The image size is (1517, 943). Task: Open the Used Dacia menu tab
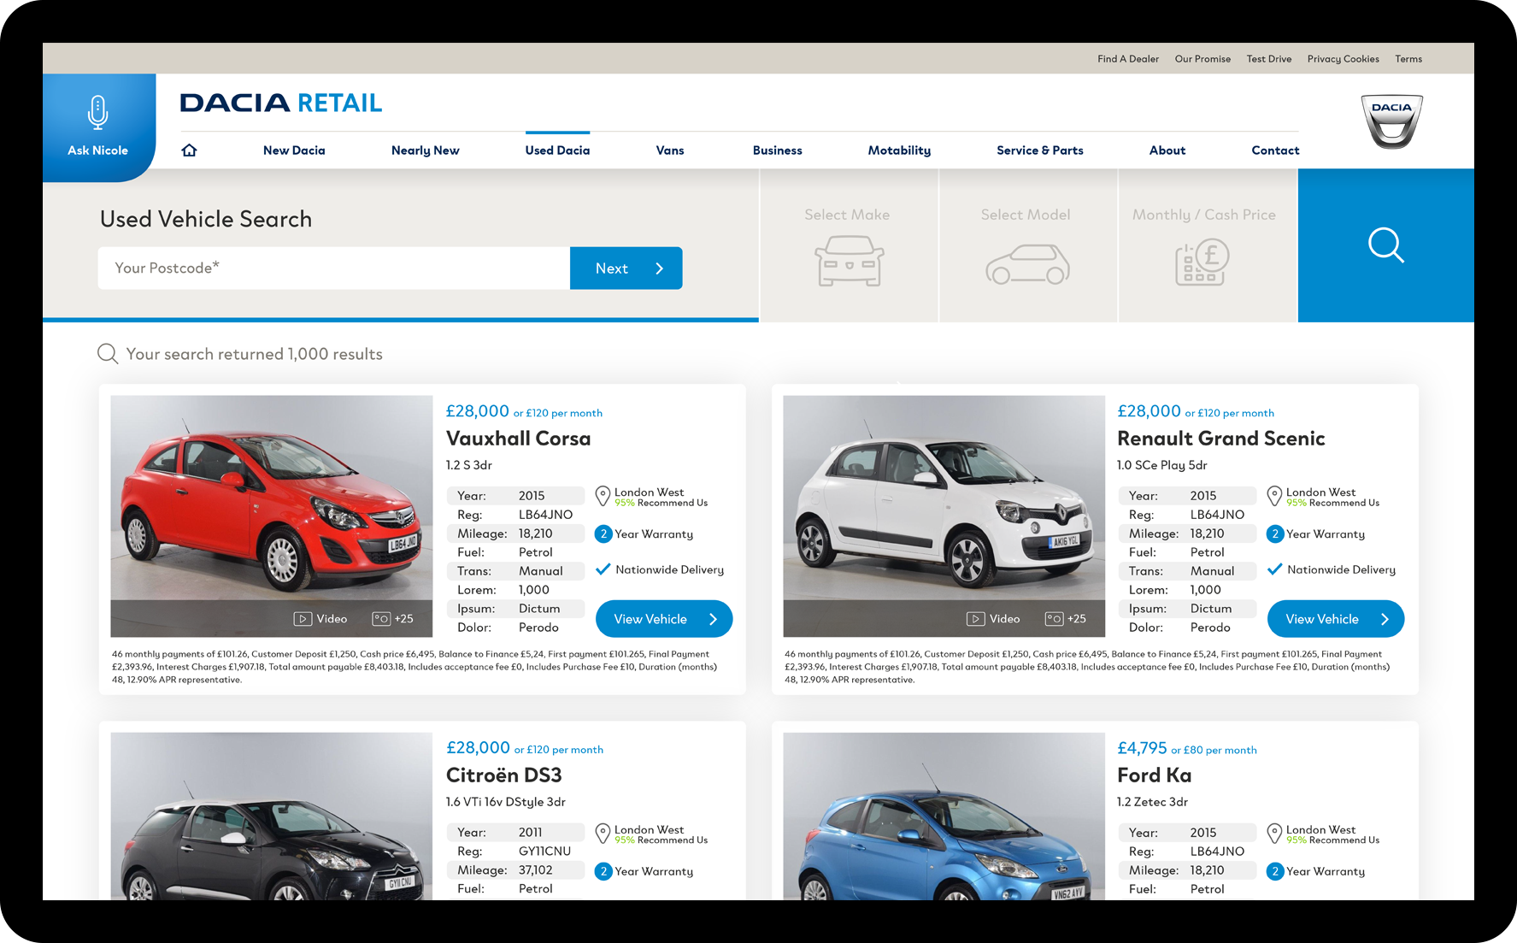pyautogui.click(x=557, y=150)
